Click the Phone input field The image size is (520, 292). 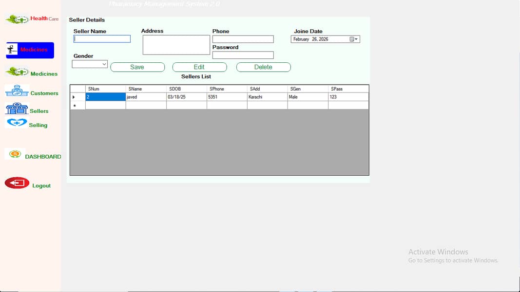pyautogui.click(x=243, y=39)
